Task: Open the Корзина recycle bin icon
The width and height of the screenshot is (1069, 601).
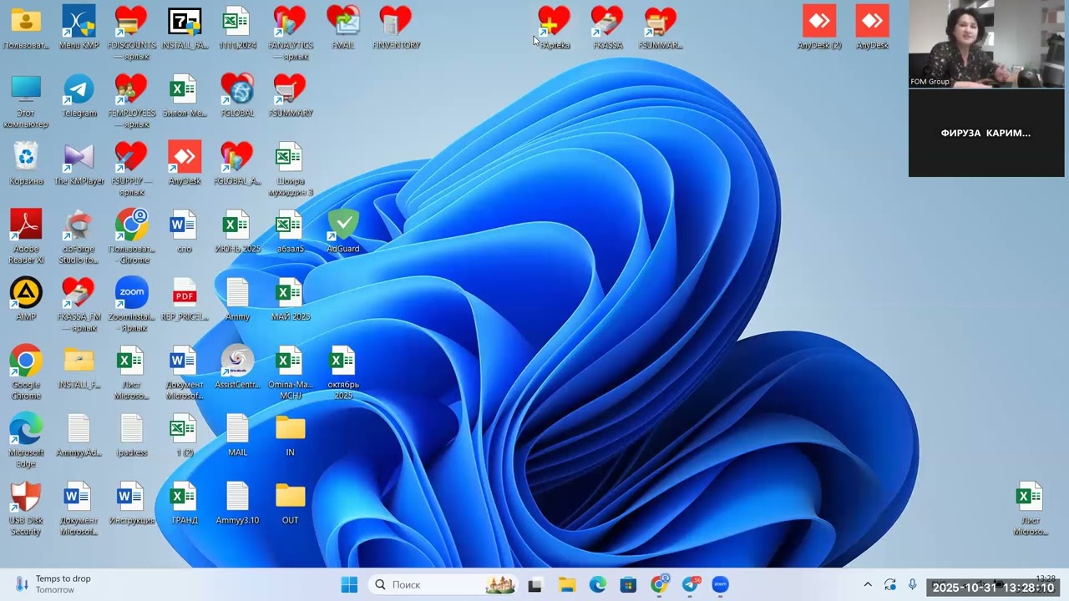Action: click(x=26, y=164)
